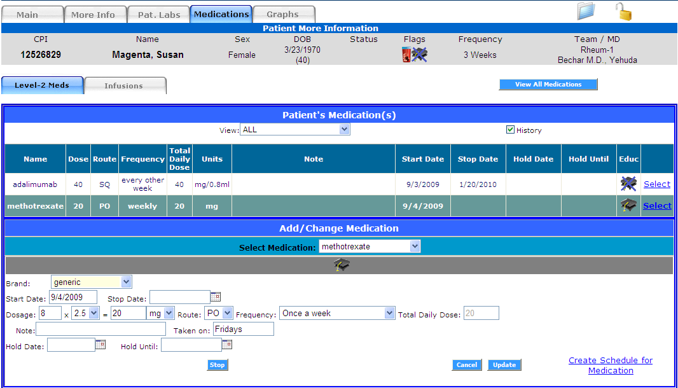
Task: Click the Name column header
Action: [35, 159]
